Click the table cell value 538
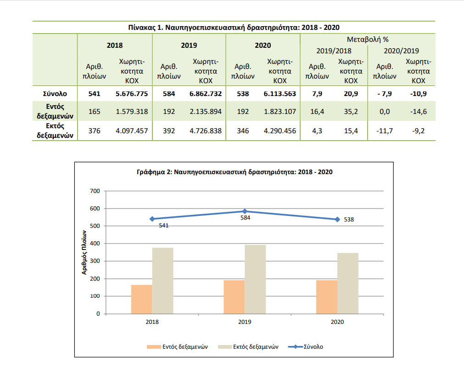 pos(243,94)
